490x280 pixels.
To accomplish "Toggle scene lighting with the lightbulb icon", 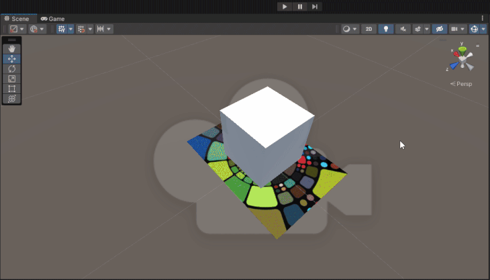I will pos(386,29).
